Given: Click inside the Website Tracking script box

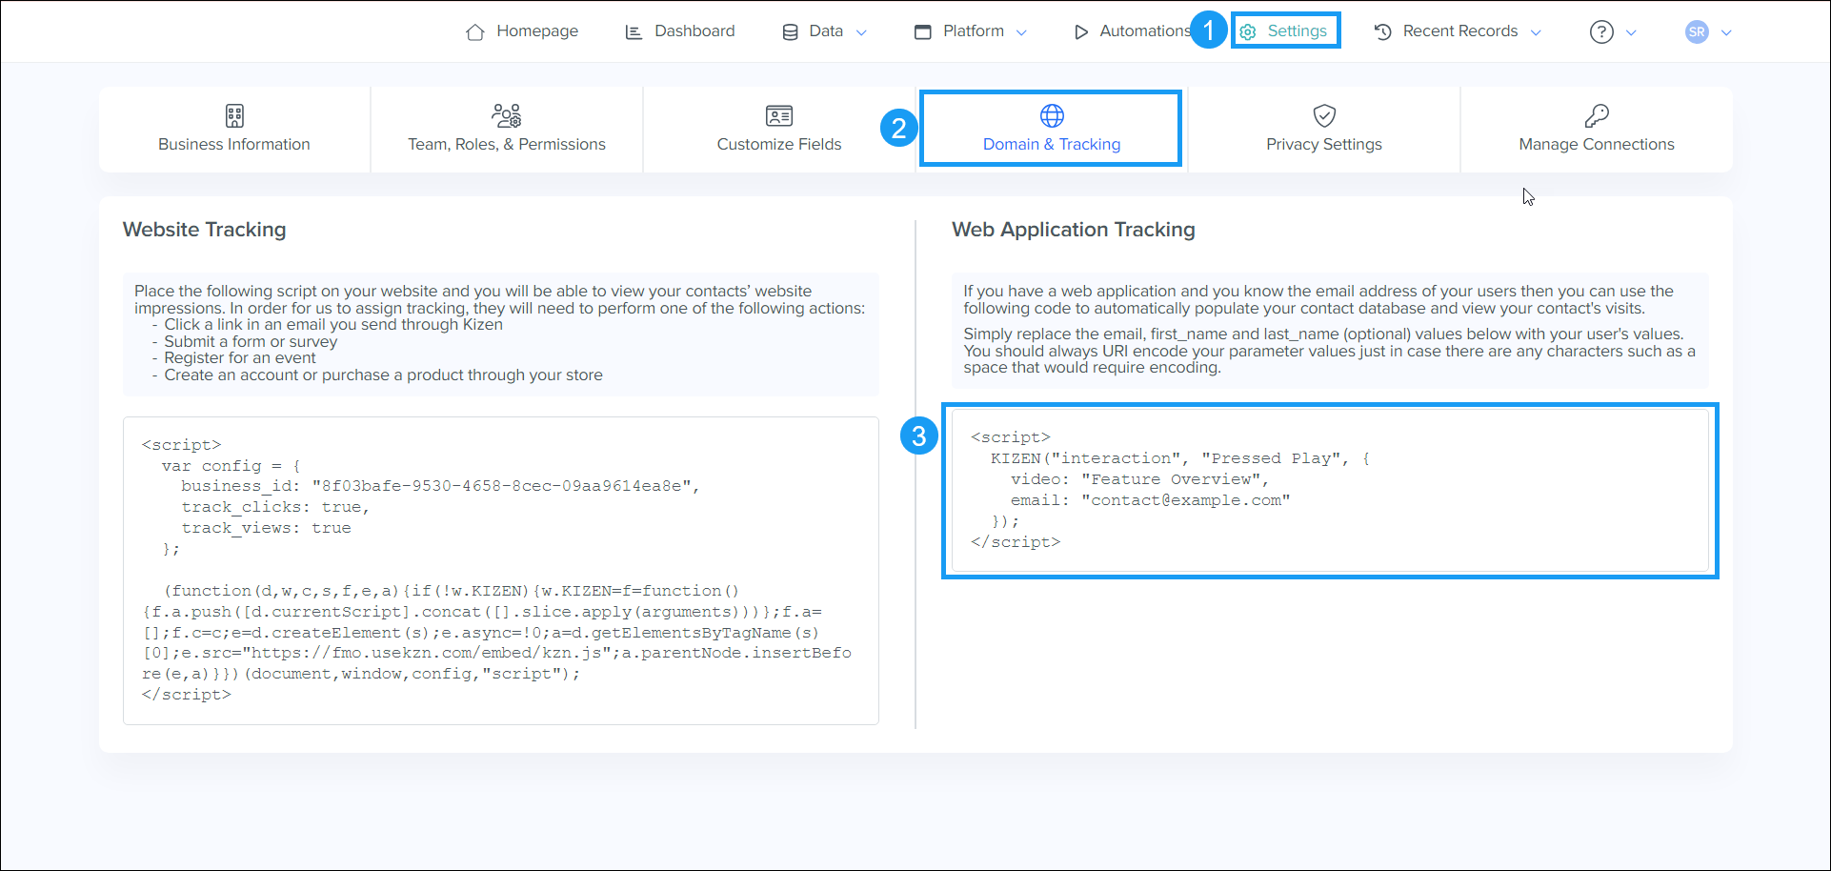Looking at the screenshot, I should click(x=501, y=570).
